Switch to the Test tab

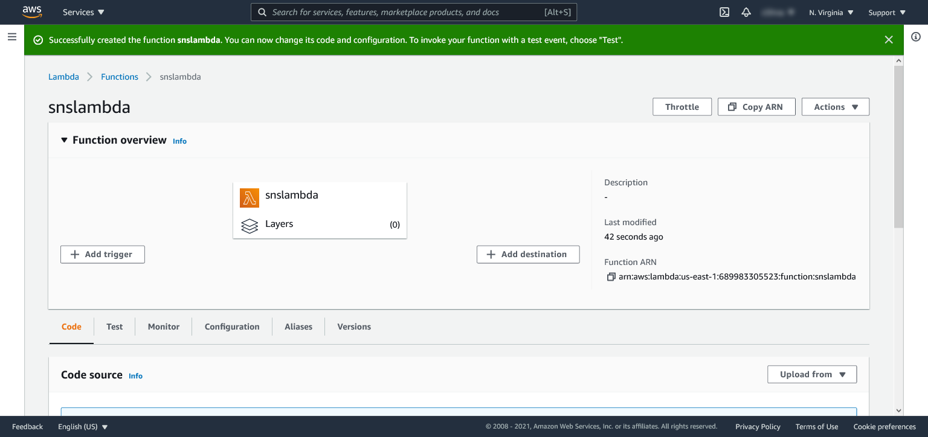[x=114, y=327]
